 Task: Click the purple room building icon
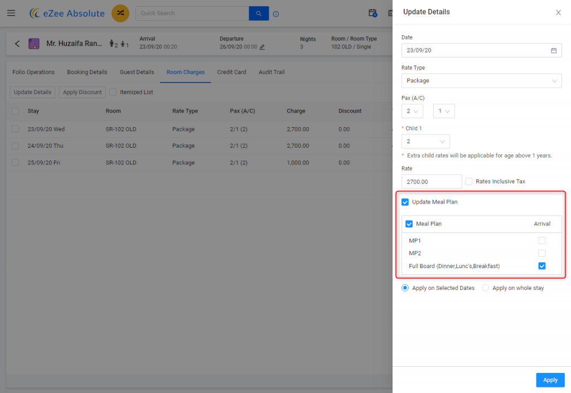pyautogui.click(x=34, y=43)
